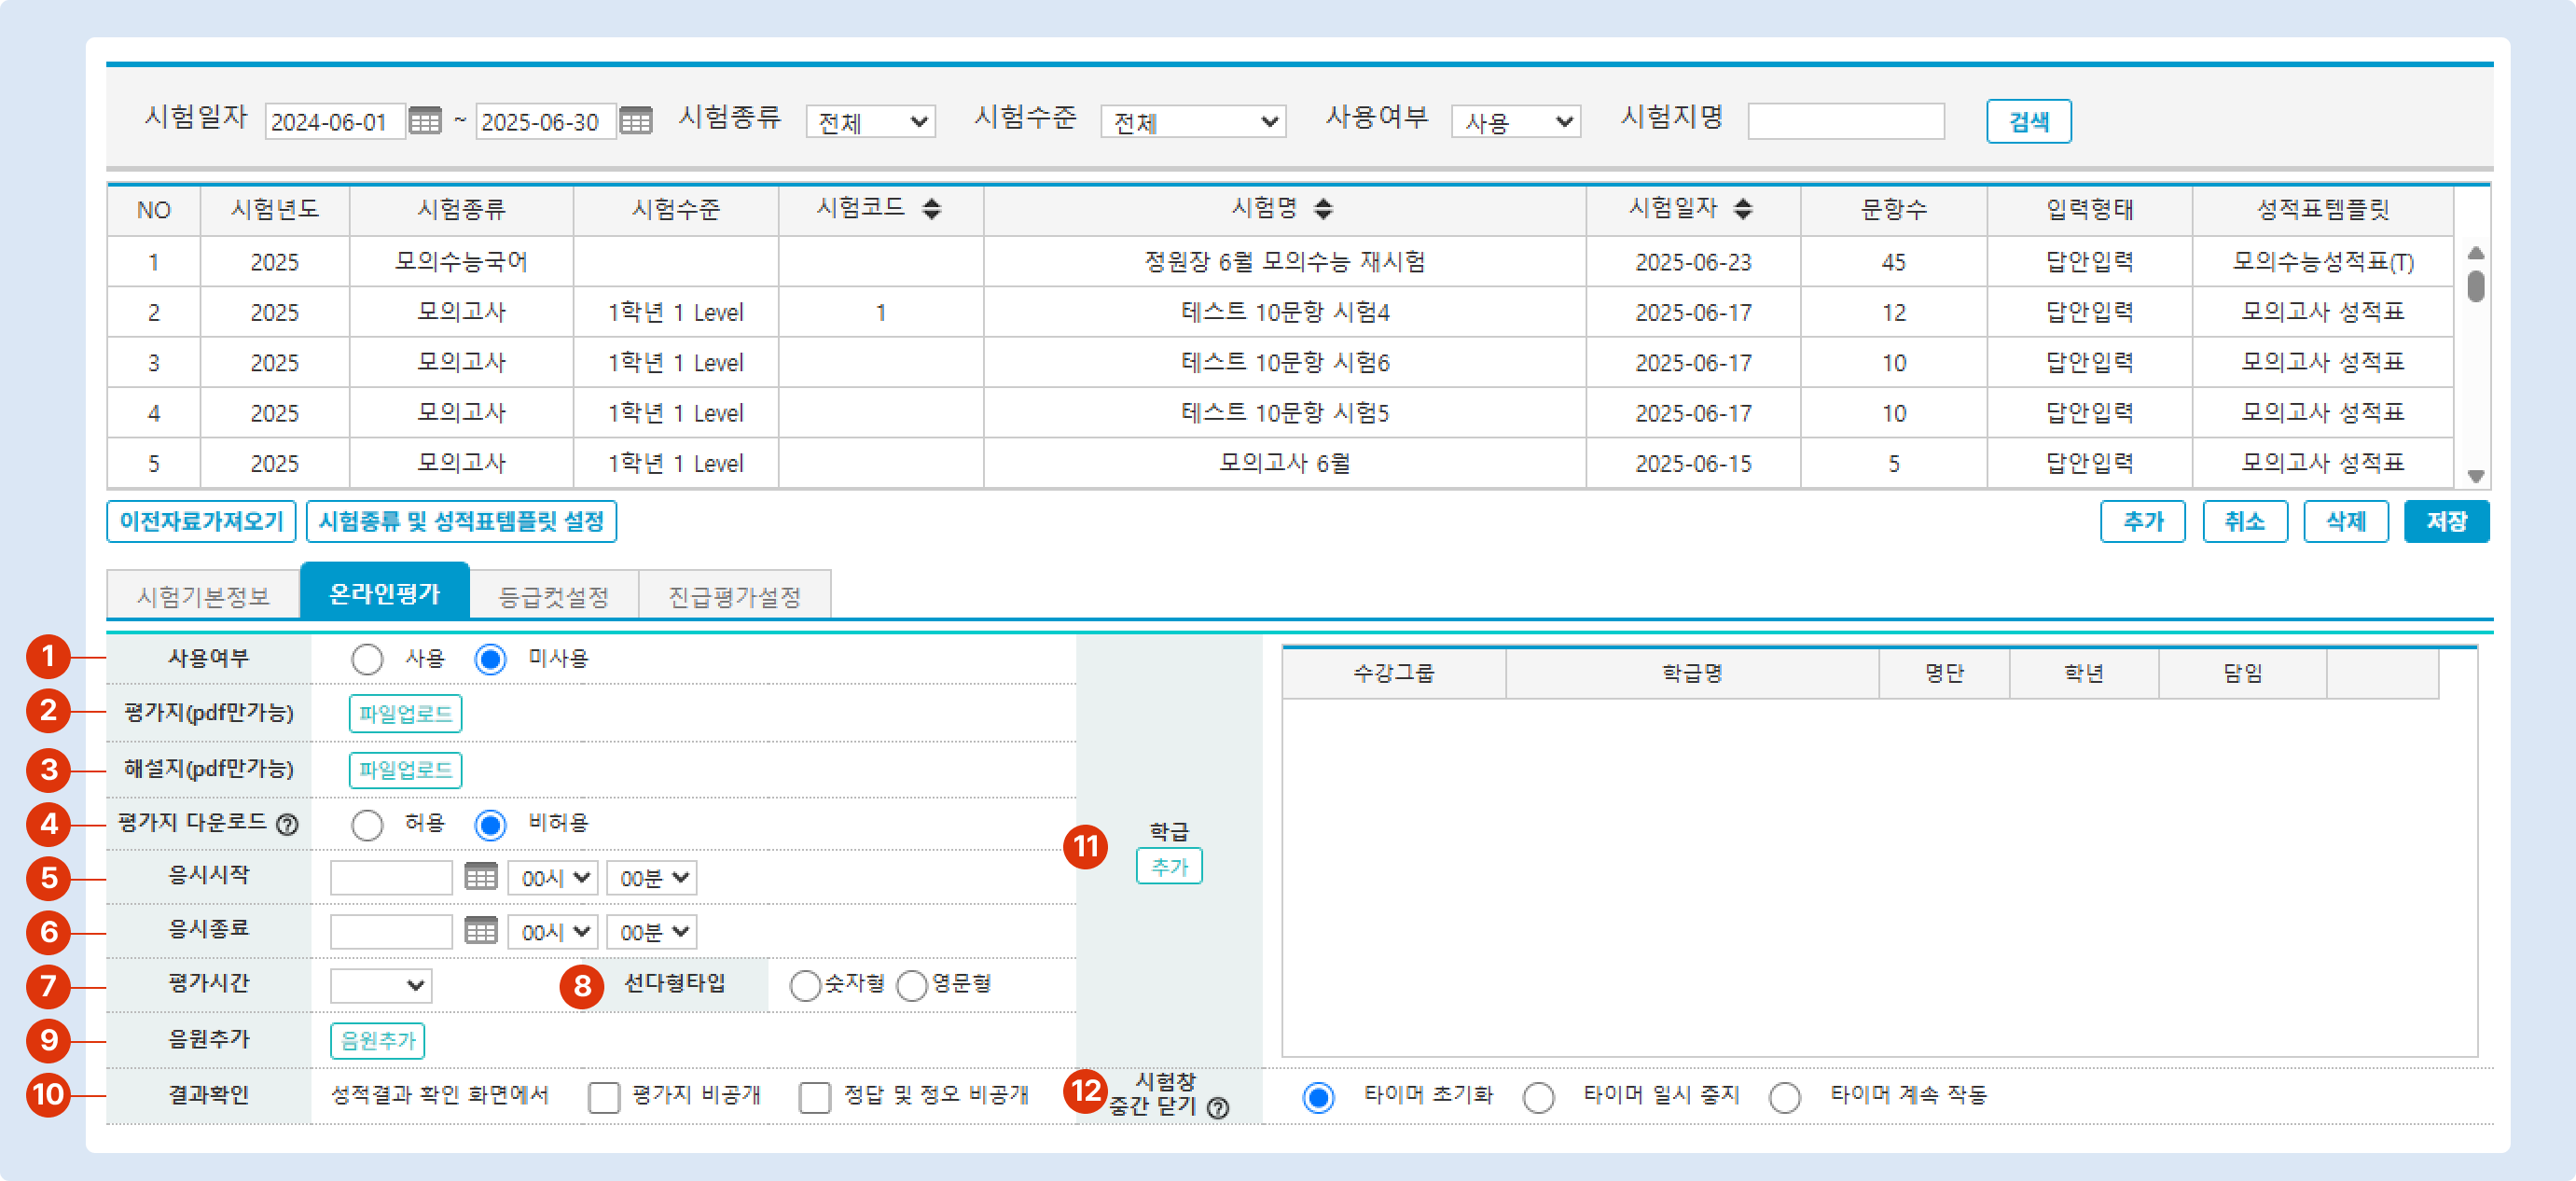This screenshot has height=1181, width=2576.
Task: Sort table by 시험명 column arrows
Action: click(x=1323, y=209)
